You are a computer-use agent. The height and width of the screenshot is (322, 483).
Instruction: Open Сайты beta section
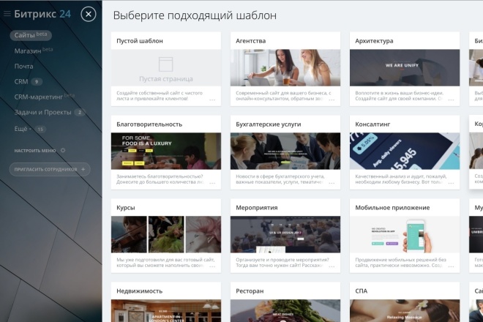point(31,35)
